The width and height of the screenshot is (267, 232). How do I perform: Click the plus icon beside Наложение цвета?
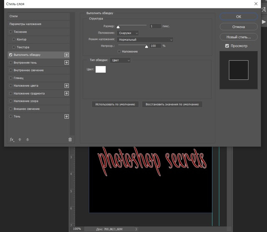click(67, 86)
